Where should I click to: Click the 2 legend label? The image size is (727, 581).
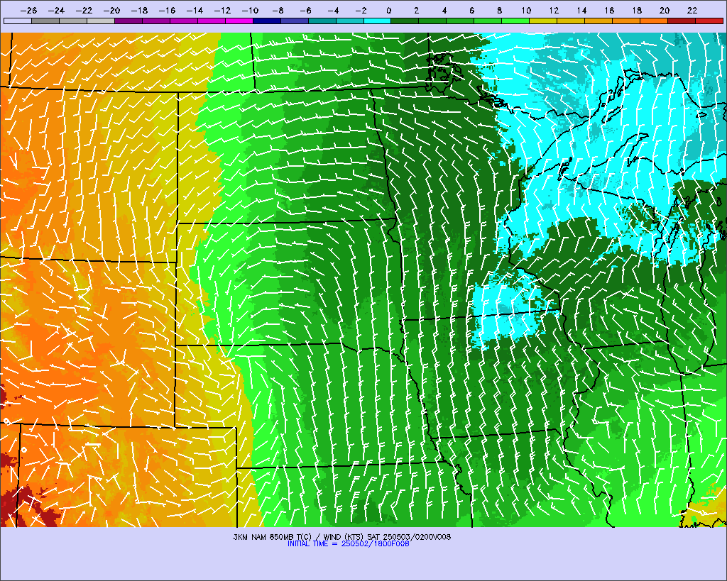click(x=416, y=10)
